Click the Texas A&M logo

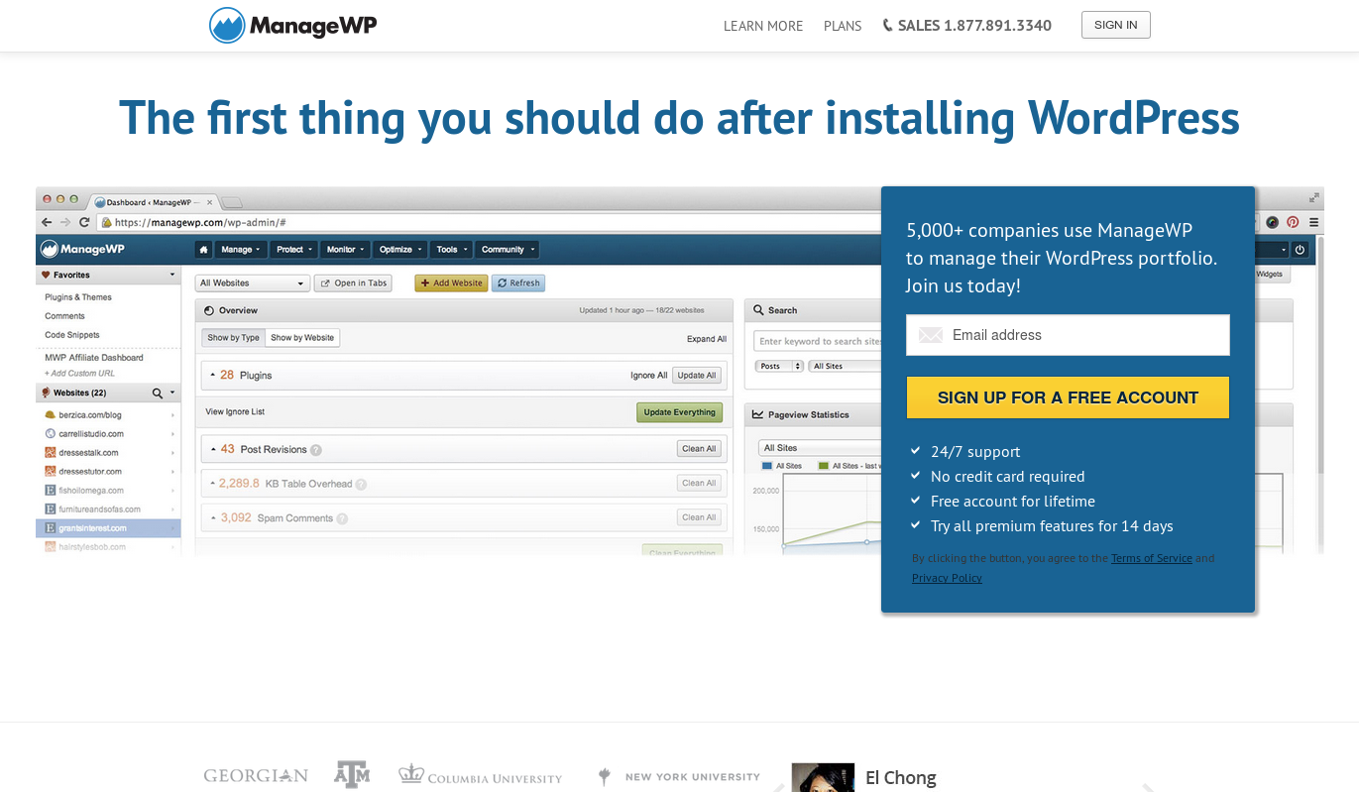[352, 774]
